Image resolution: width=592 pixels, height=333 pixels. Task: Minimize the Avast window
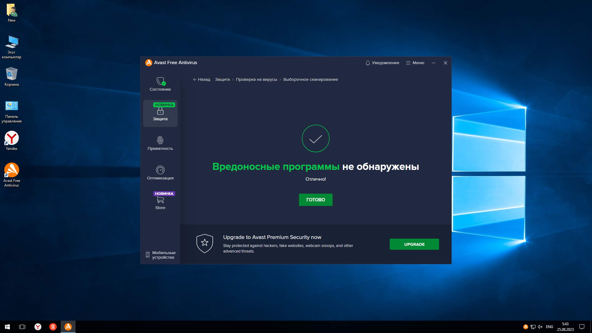pos(433,63)
